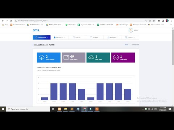Open Cortana circle icon on taskbar

[53, 109]
